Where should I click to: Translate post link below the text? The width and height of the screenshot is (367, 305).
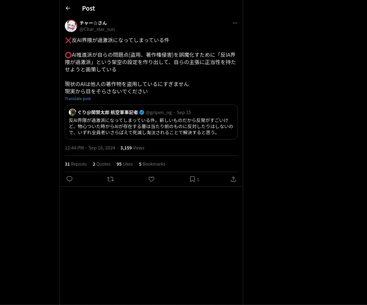(78, 99)
